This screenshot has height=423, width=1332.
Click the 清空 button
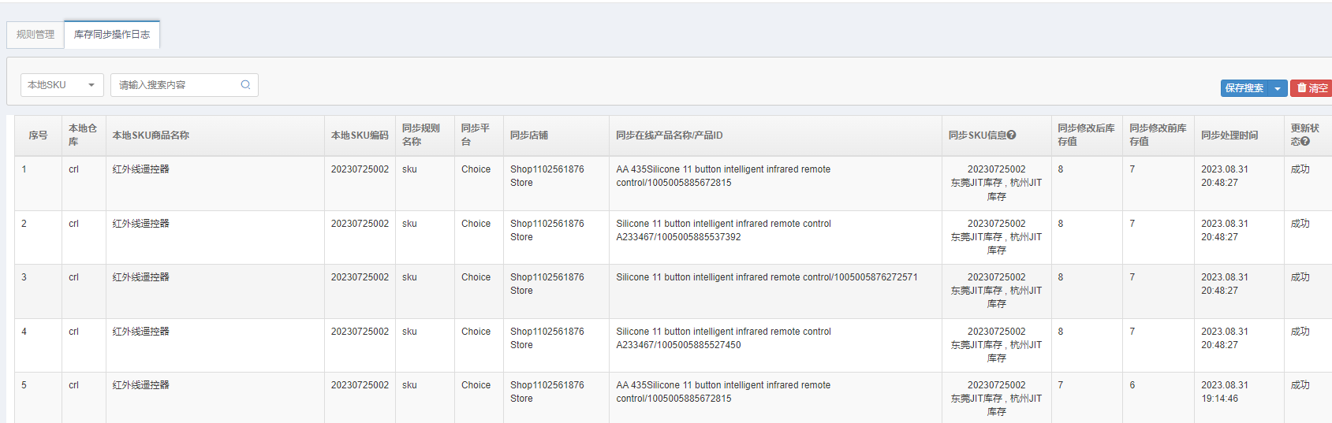coord(1311,88)
